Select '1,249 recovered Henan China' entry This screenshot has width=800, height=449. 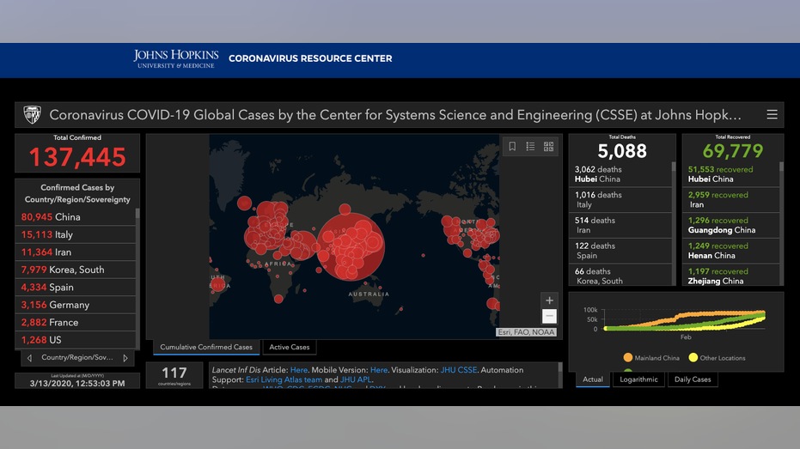(730, 251)
